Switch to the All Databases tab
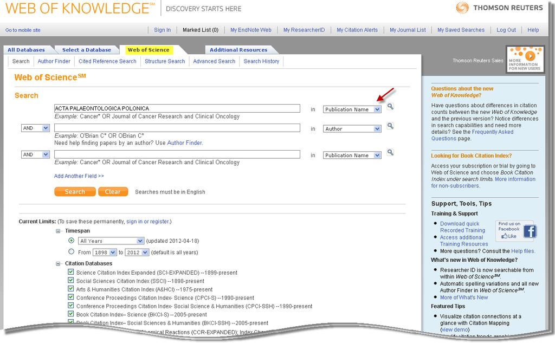 tap(27, 50)
